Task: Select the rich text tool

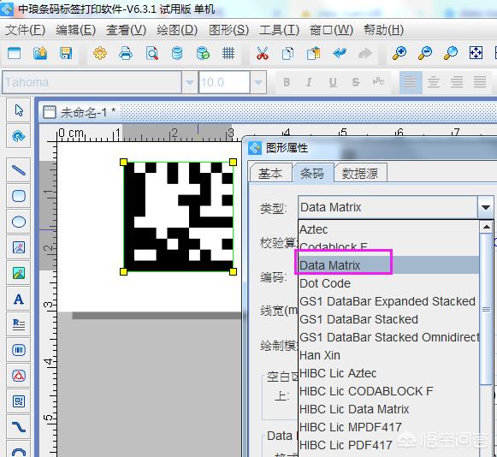Action: click(19, 324)
